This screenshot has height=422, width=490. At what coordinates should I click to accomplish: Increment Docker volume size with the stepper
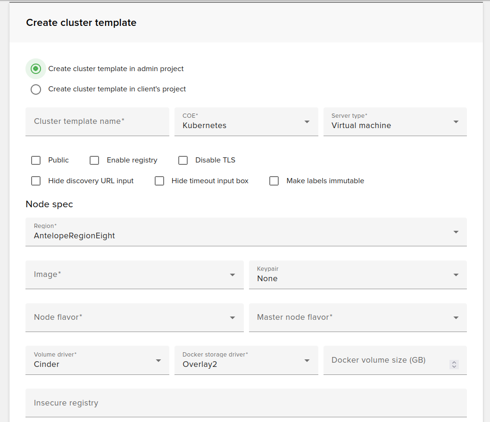click(x=454, y=363)
